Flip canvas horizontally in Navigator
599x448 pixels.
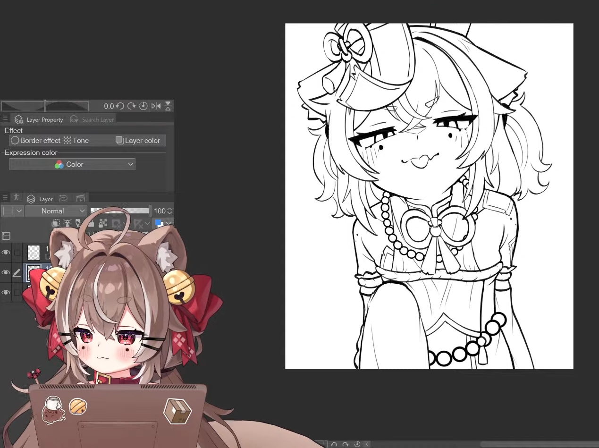pos(156,106)
